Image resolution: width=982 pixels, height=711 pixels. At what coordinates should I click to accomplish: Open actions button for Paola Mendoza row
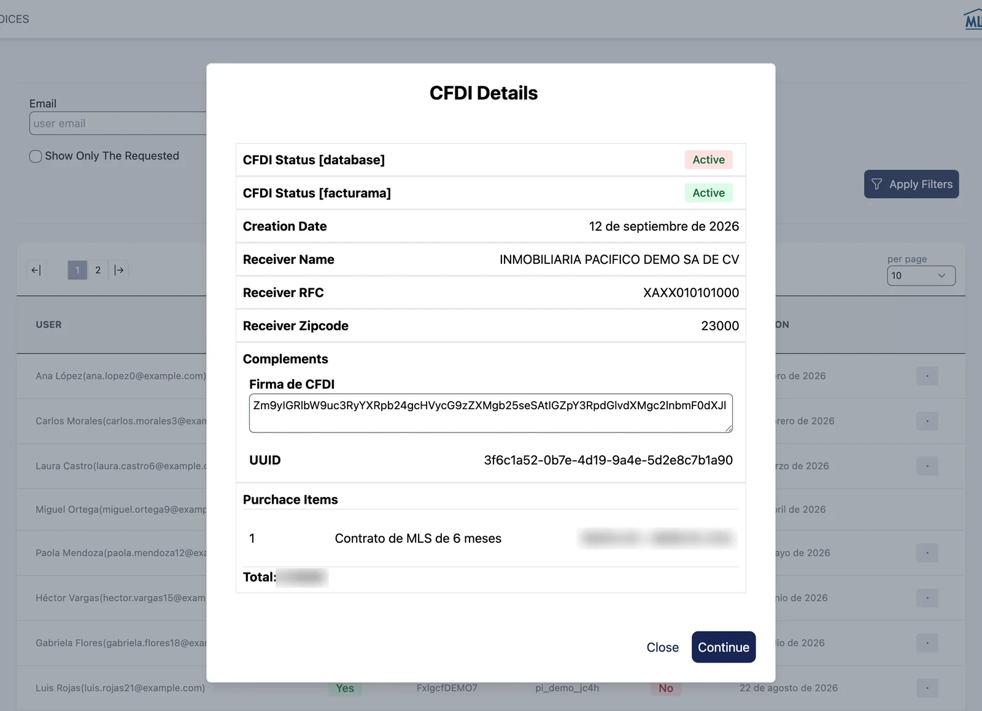click(x=927, y=553)
